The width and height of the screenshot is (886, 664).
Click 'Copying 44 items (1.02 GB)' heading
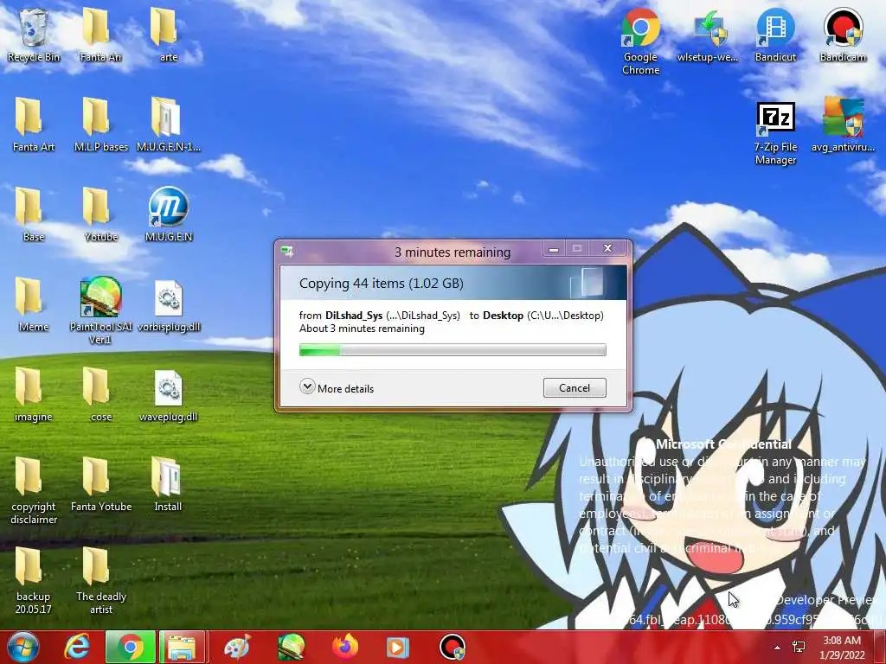coord(382,284)
